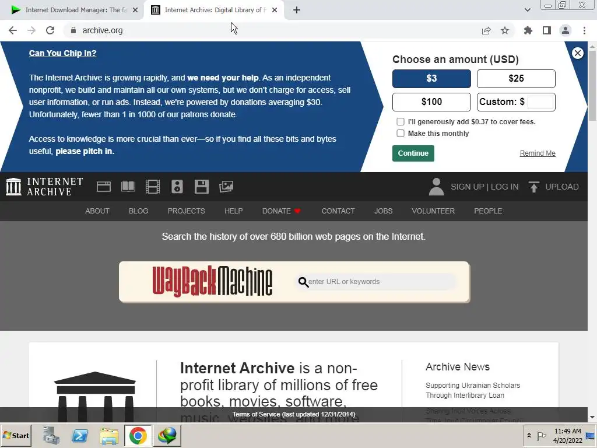Close the Internet Archive tab

pyautogui.click(x=275, y=10)
